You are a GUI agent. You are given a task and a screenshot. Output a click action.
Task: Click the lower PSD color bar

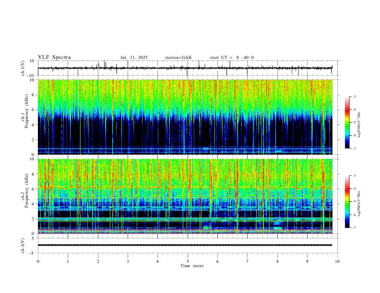coord(347,202)
